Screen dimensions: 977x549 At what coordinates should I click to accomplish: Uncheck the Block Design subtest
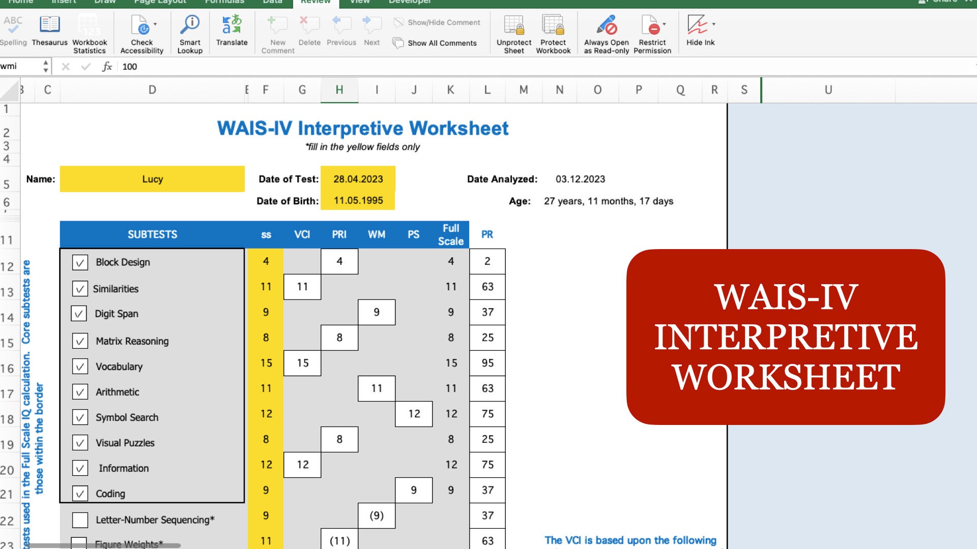point(79,262)
